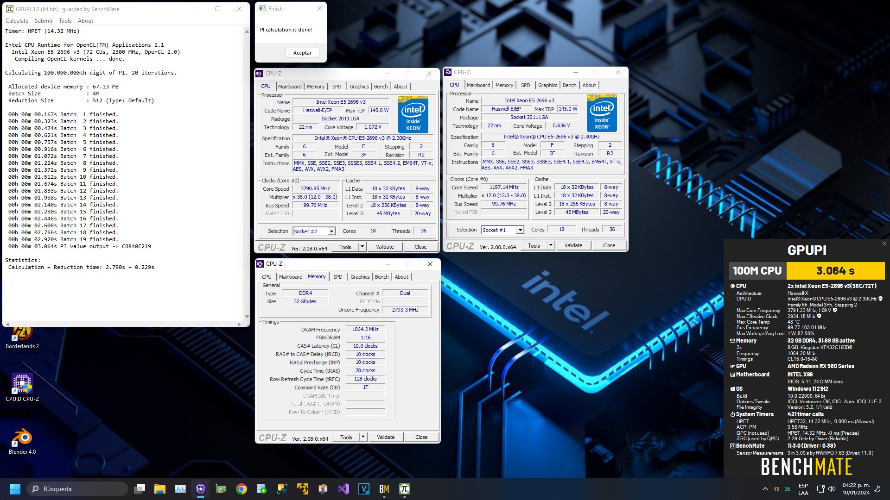The image size is (890, 500).
Task: Click the GPUPI output vertical scrollbar
Action: tap(247, 174)
